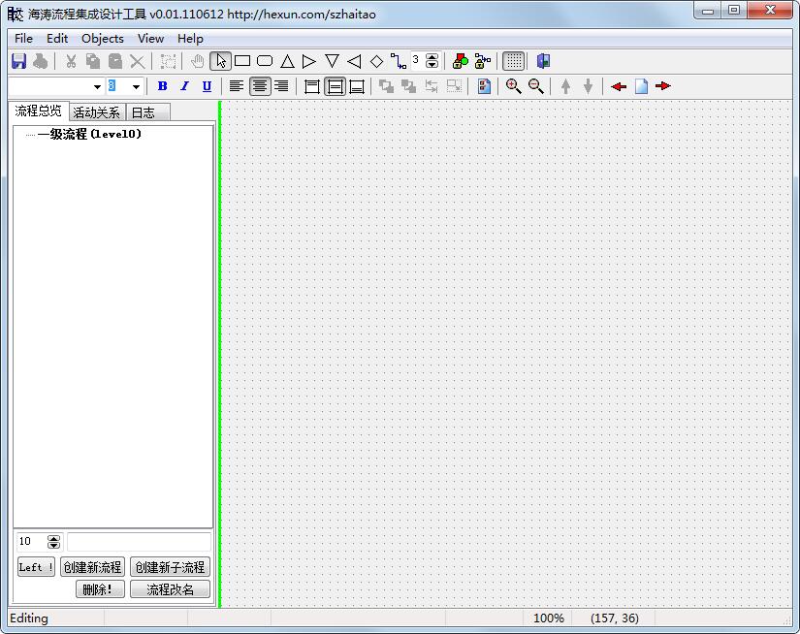Click the Bring to Front icon
800x634 pixels.
click(386, 86)
